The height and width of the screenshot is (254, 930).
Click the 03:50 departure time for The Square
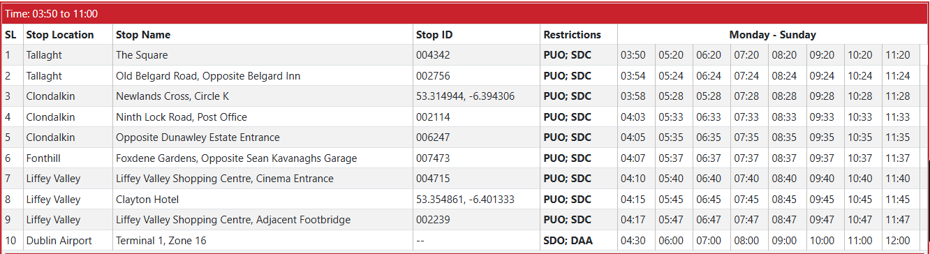point(633,55)
